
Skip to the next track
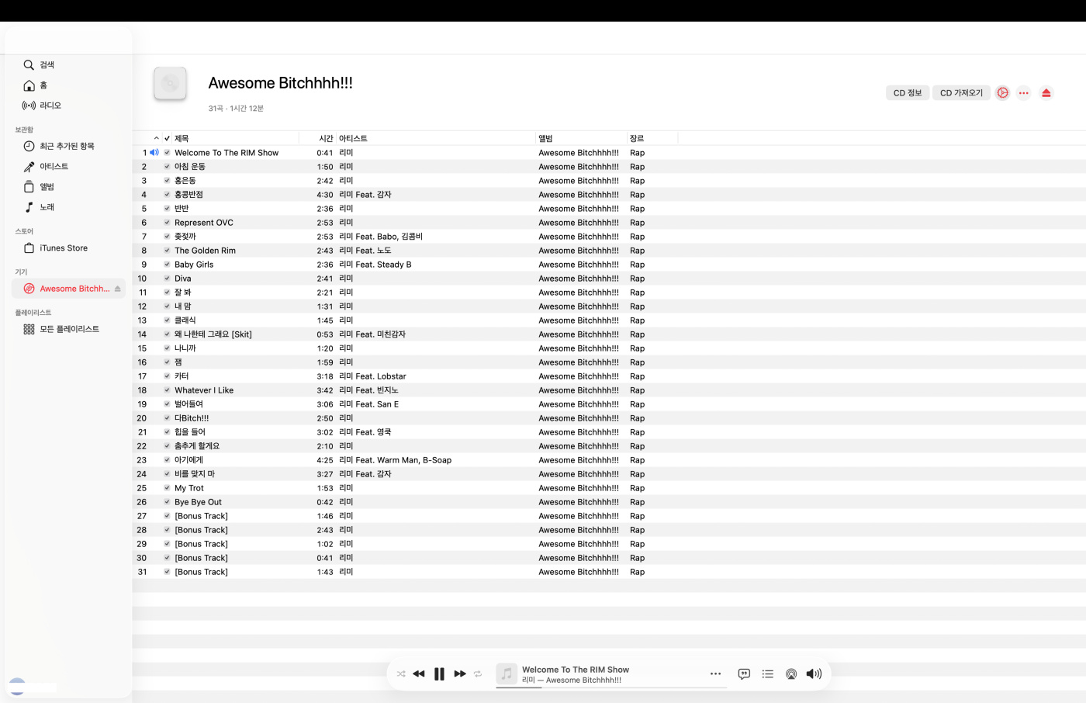(x=460, y=674)
